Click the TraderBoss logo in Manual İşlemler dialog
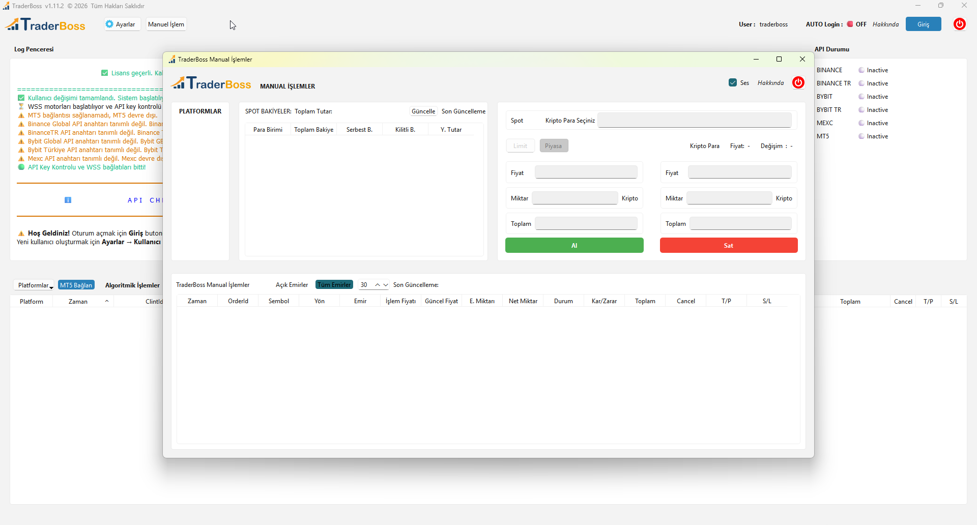 click(x=211, y=83)
